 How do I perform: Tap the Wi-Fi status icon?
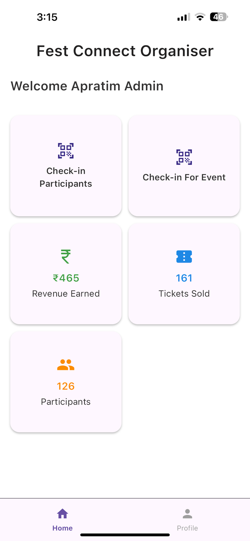200,17
